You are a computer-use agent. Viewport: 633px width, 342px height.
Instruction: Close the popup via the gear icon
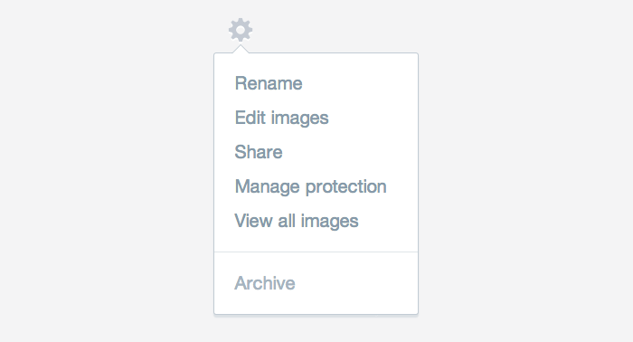click(x=241, y=30)
